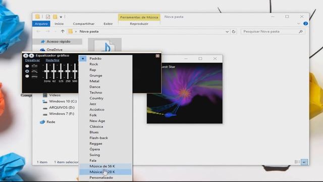Click the 62 Hz equalizer slider
This screenshot has width=323, height=182.
coord(54,71)
